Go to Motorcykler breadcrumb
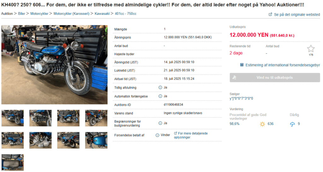Screen dimensions: 323x172 coord(39,13)
